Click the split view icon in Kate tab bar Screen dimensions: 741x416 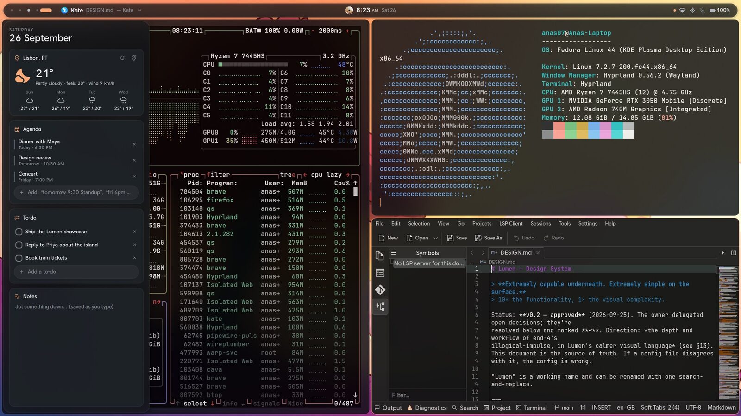coord(734,252)
